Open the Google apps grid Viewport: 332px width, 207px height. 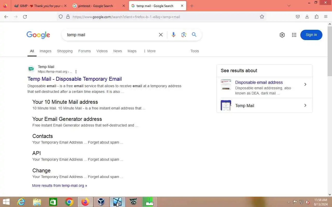[x=294, y=35]
